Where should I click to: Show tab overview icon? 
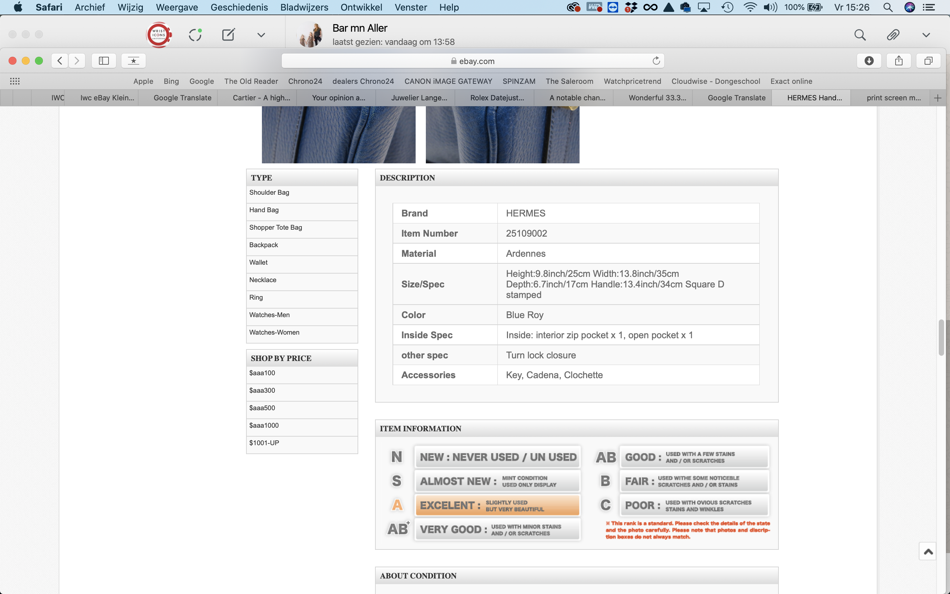click(928, 60)
